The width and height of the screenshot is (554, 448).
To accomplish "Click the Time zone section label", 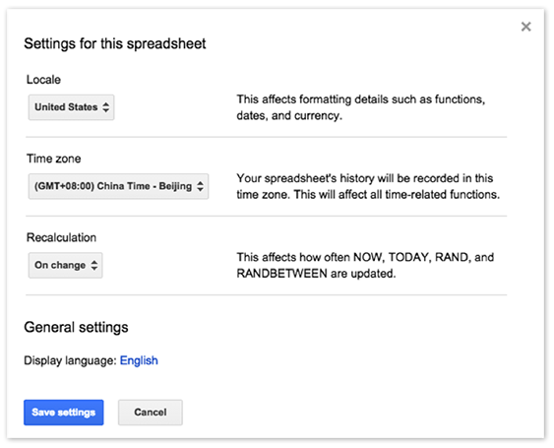I will coord(54,159).
